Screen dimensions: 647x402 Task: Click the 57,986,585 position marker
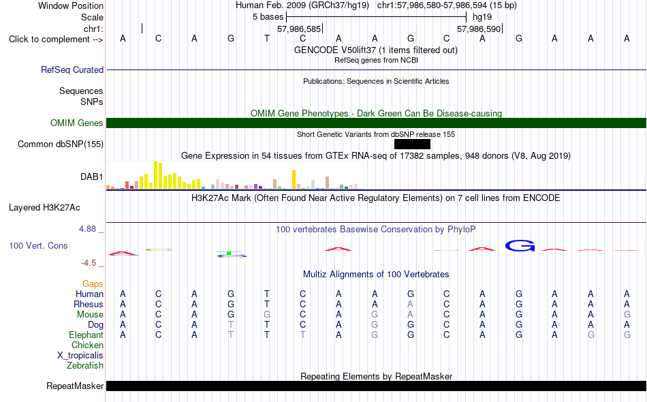coord(300,29)
